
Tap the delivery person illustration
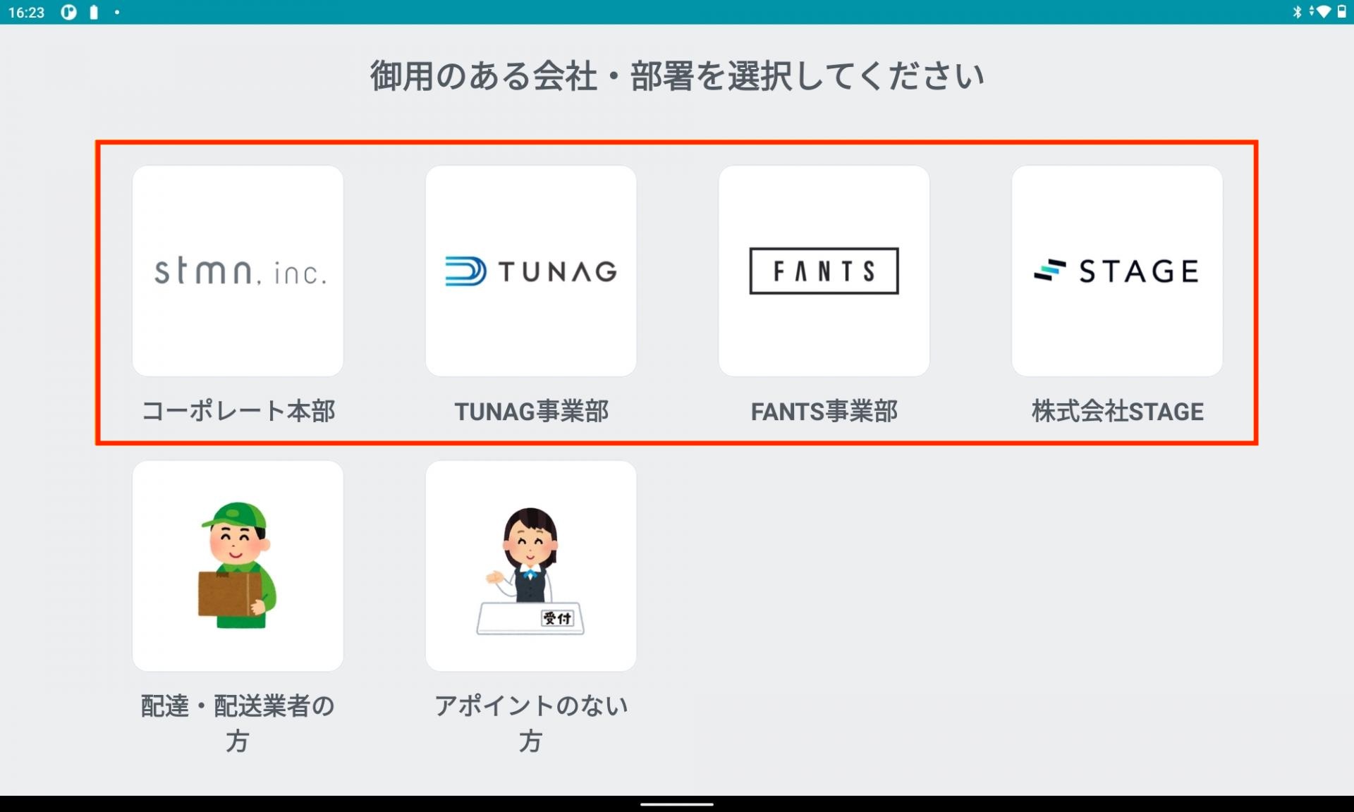click(x=238, y=565)
